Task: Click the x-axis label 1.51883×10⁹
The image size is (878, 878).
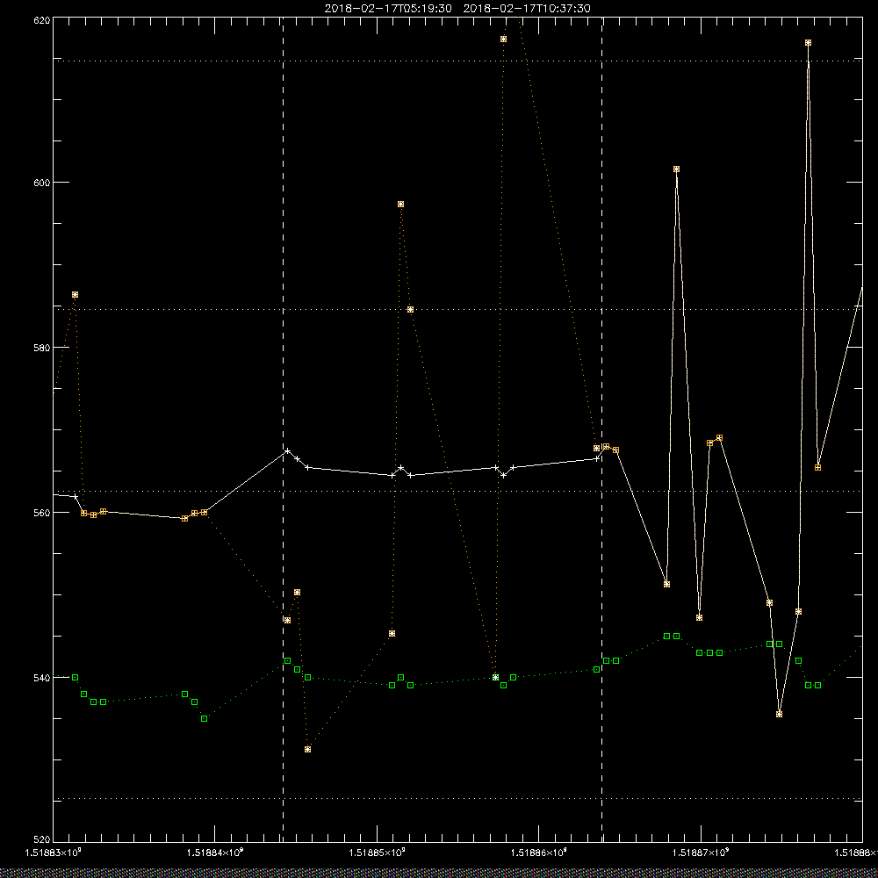Action: click(x=54, y=853)
